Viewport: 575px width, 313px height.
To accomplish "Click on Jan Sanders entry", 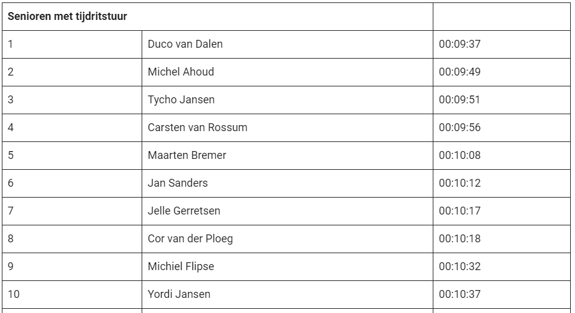I will 177,183.
